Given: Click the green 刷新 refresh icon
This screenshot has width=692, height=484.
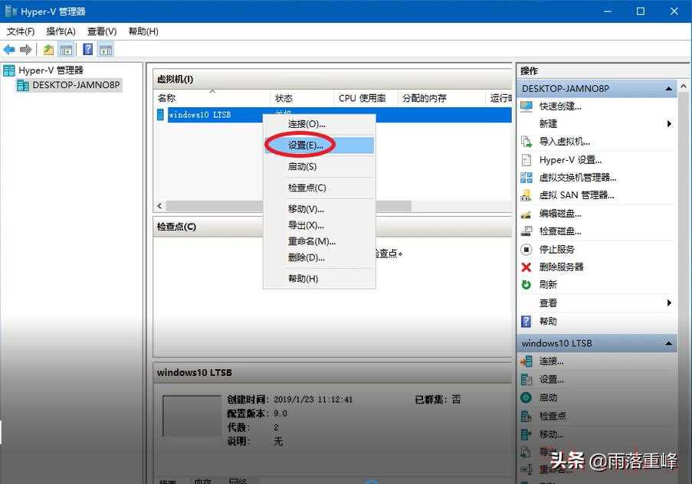Looking at the screenshot, I should (x=526, y=285).
